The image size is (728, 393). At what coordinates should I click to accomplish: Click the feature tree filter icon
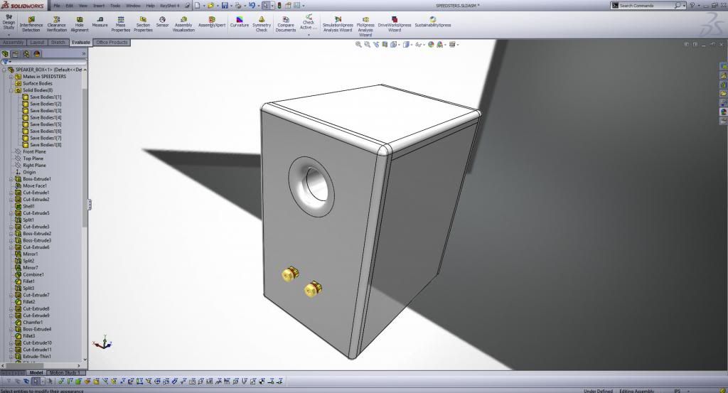5,62
